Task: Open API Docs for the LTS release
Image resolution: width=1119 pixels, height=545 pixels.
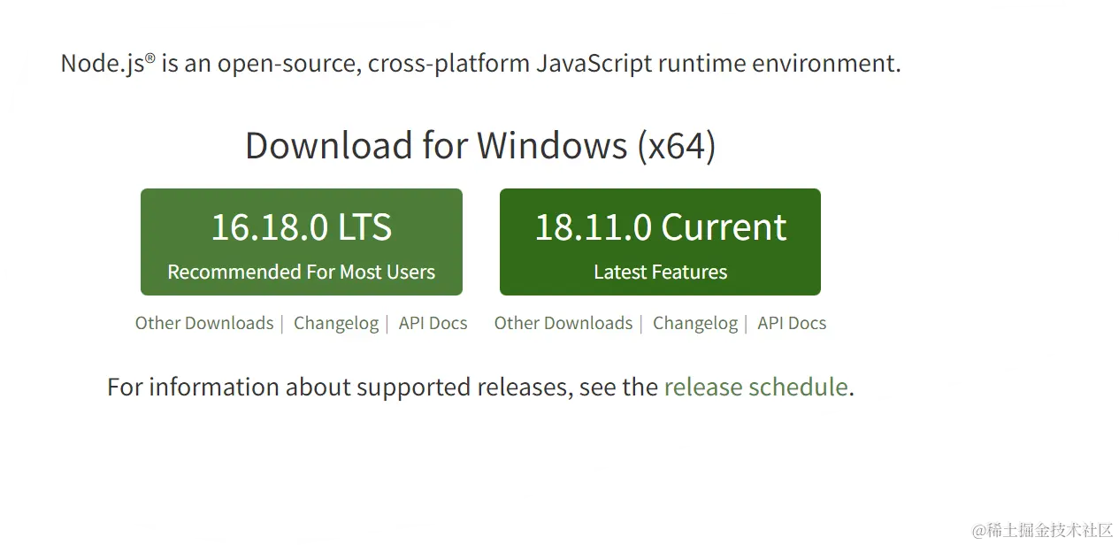Action: click(433, 323)
